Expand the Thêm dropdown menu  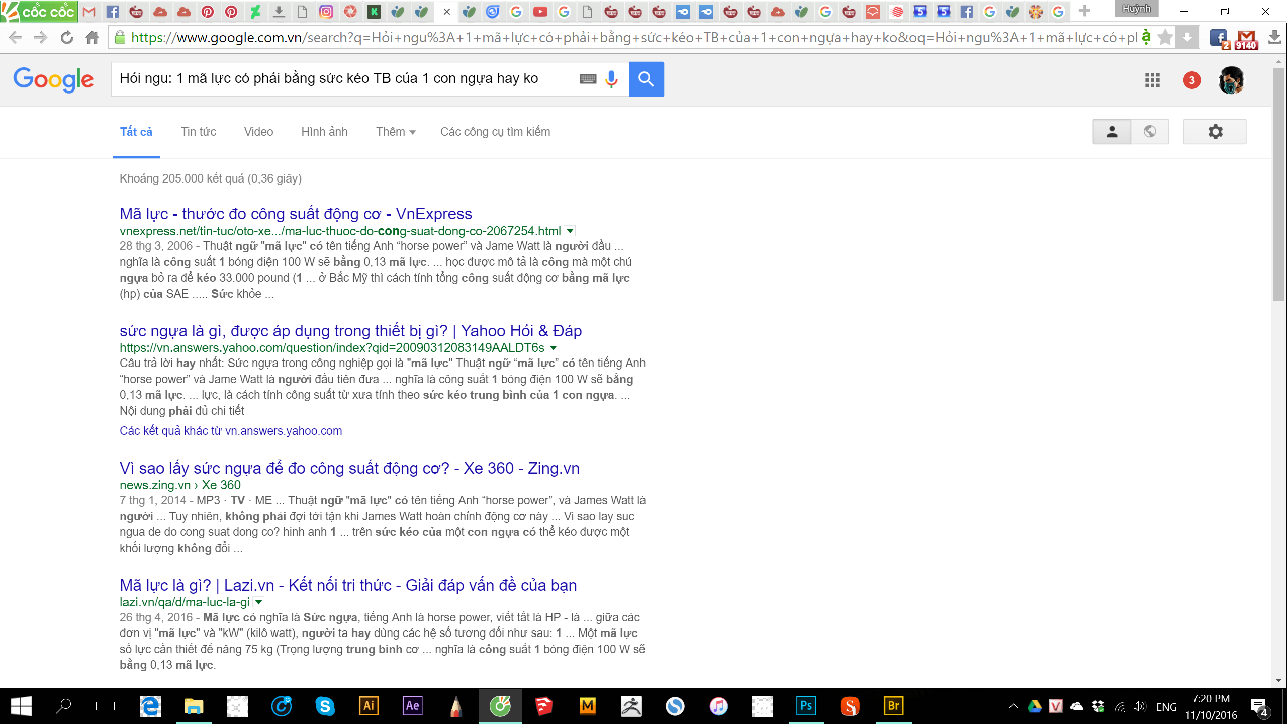[396, 132]
